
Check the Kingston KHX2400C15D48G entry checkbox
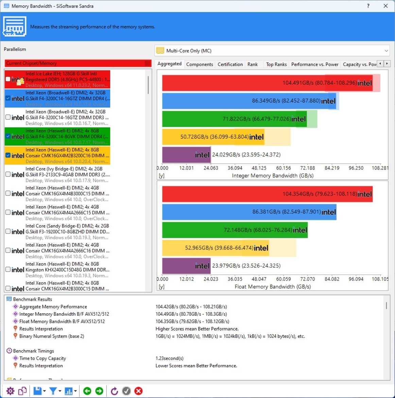click(8, 269)
